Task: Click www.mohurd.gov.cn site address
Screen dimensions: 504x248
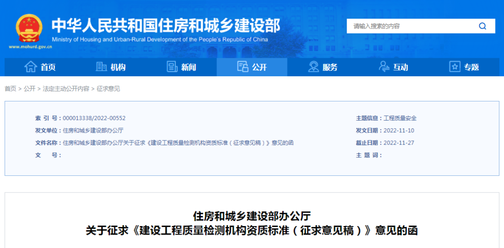Action: (x=30, y=47)
